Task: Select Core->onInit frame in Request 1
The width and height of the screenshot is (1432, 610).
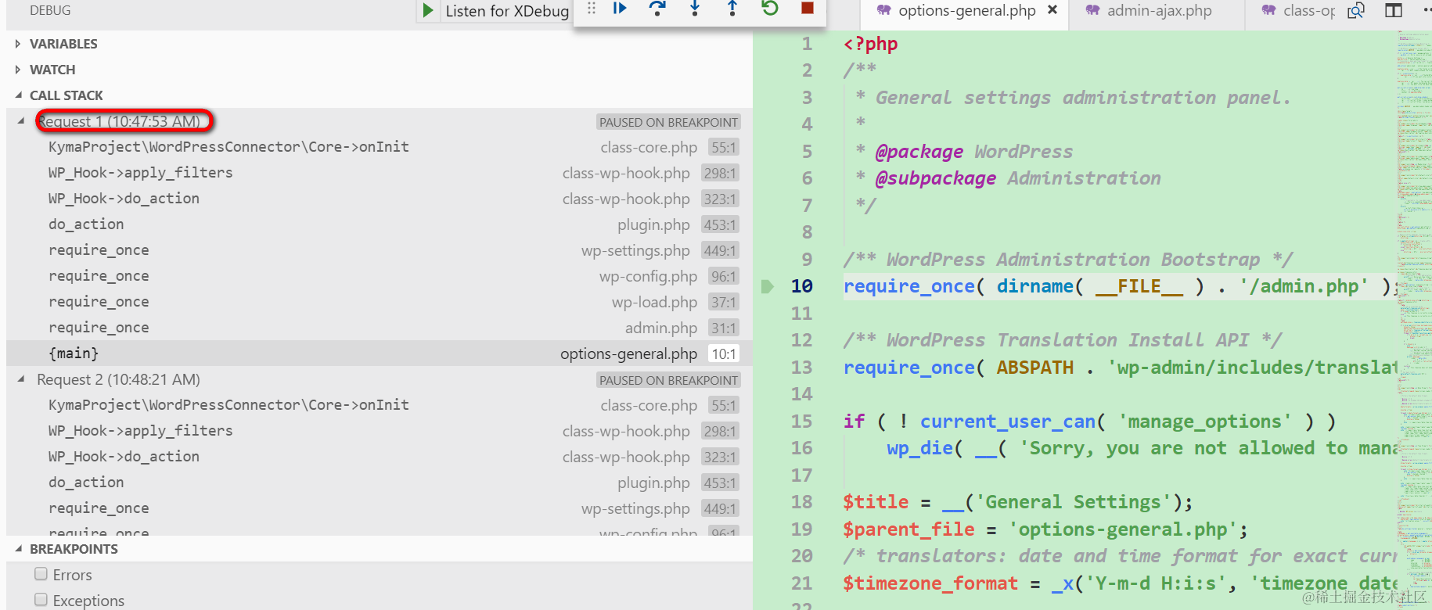Action: (x=379, y=147)
